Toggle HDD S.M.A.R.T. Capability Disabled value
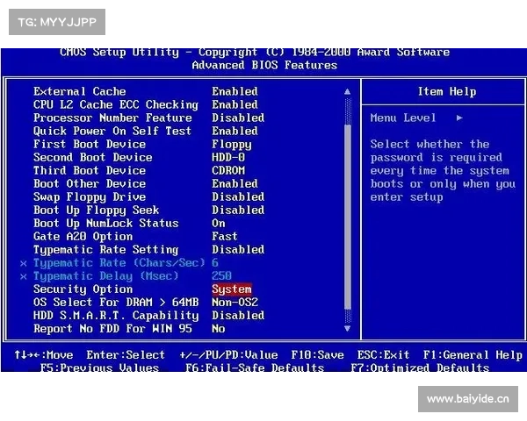527x421 pixels. (x=237, y=315)
